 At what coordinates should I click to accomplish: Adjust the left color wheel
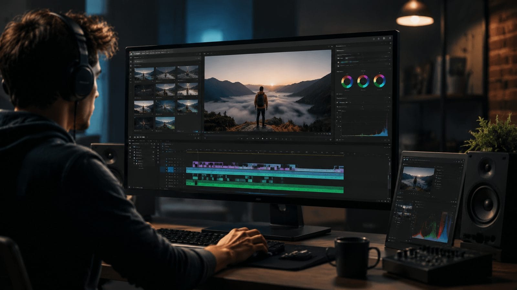(x=347, y=81)
